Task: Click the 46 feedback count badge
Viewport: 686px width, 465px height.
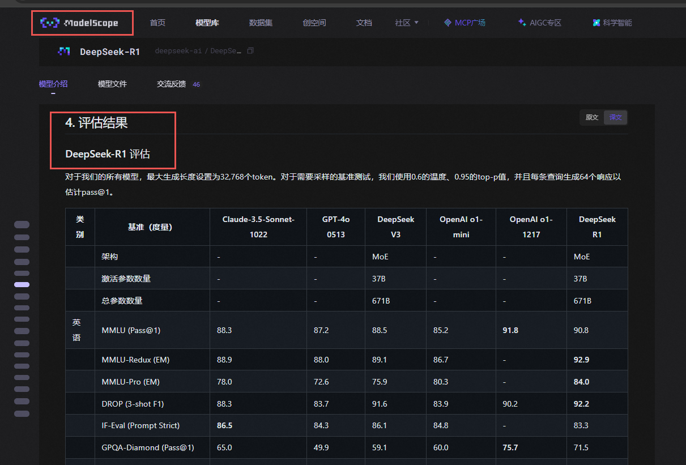Action: 196,84
